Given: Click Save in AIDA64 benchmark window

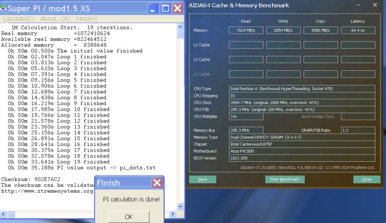Looking at the screenshot, I should tap(203, 179).
